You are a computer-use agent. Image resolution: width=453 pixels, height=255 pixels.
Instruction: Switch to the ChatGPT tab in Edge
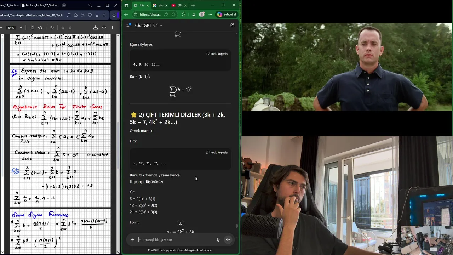tap(141, 5)
